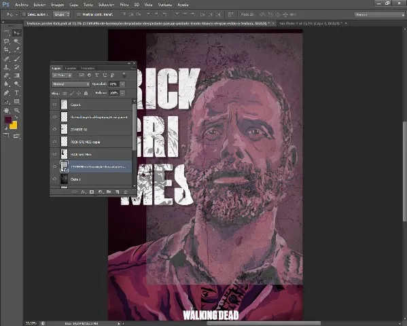
Task: Select the Crop tool
Action: 7,50
